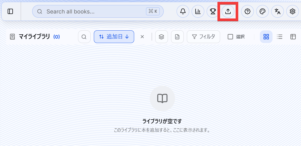Focus the Search all books field

98,12
